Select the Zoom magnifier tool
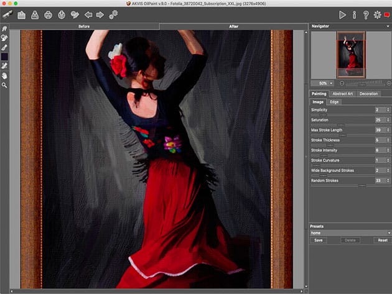This screenshot has width=392, height=294. pos(4,84)
